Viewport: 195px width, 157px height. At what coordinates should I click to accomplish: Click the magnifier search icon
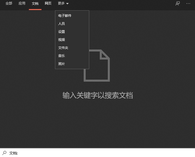coord(4,153)
